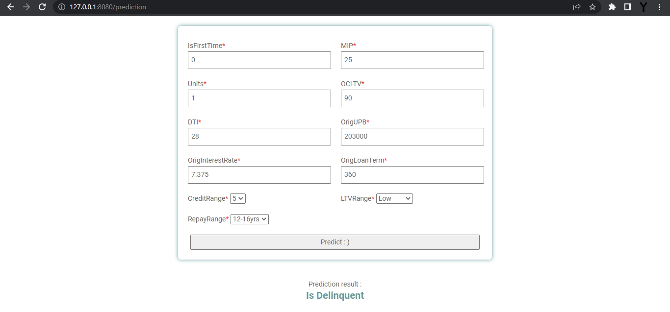Click the MIP input showing 25
This screenshot has height=312, width=670.
point(412,60)
